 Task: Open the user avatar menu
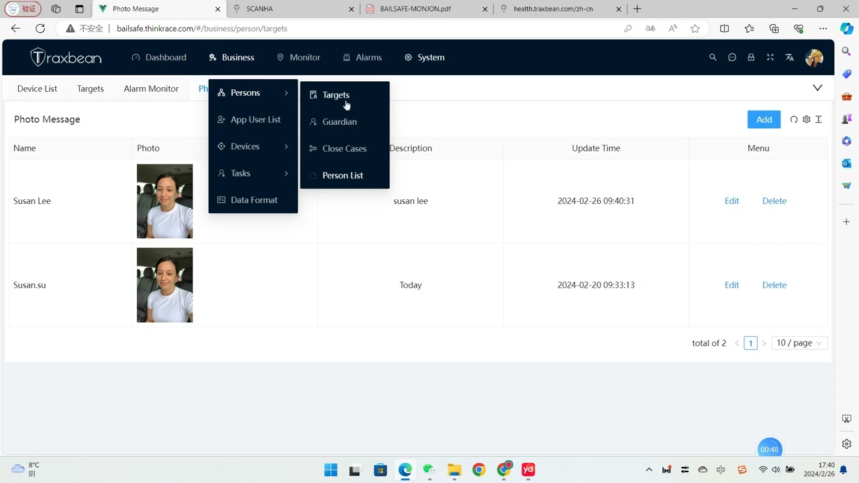814,58
